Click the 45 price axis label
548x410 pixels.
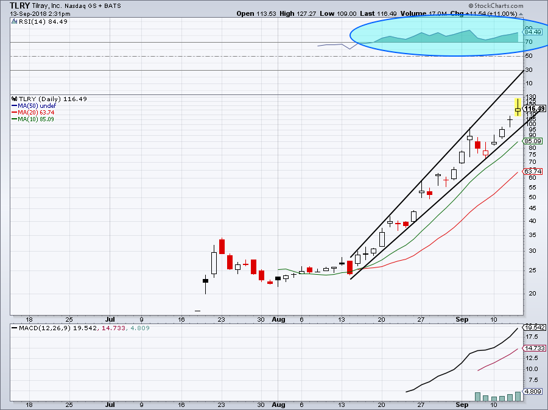coord(532,208)
